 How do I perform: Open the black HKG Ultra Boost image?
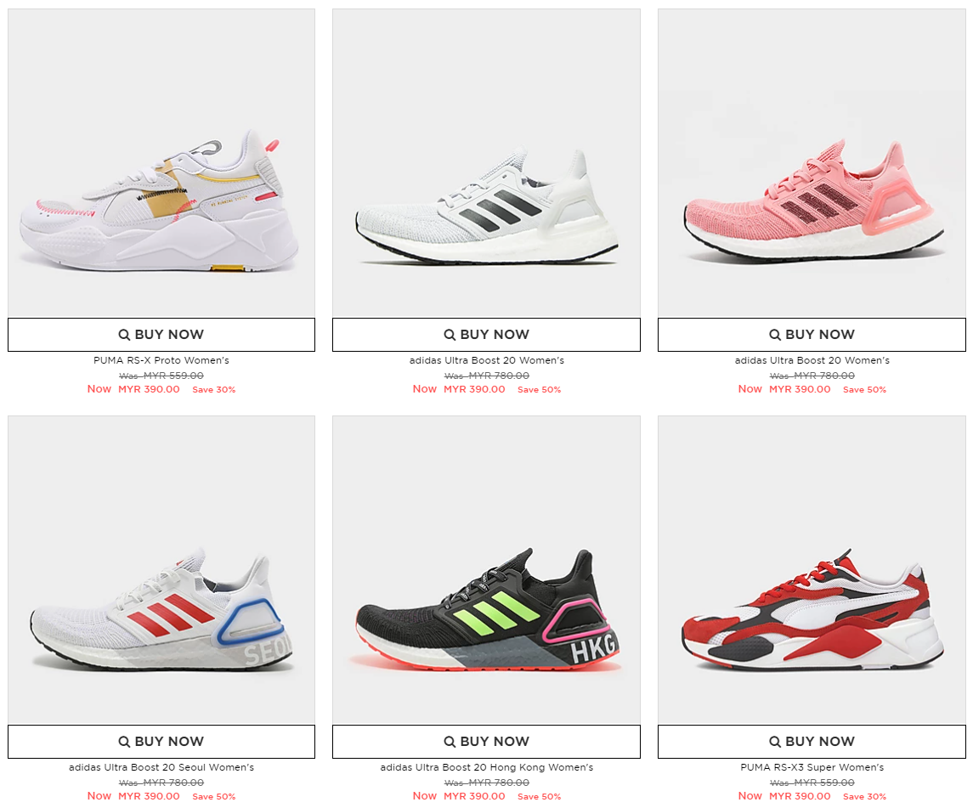click(486, 570)
